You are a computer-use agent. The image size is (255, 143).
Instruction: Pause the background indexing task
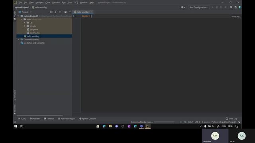180,122
